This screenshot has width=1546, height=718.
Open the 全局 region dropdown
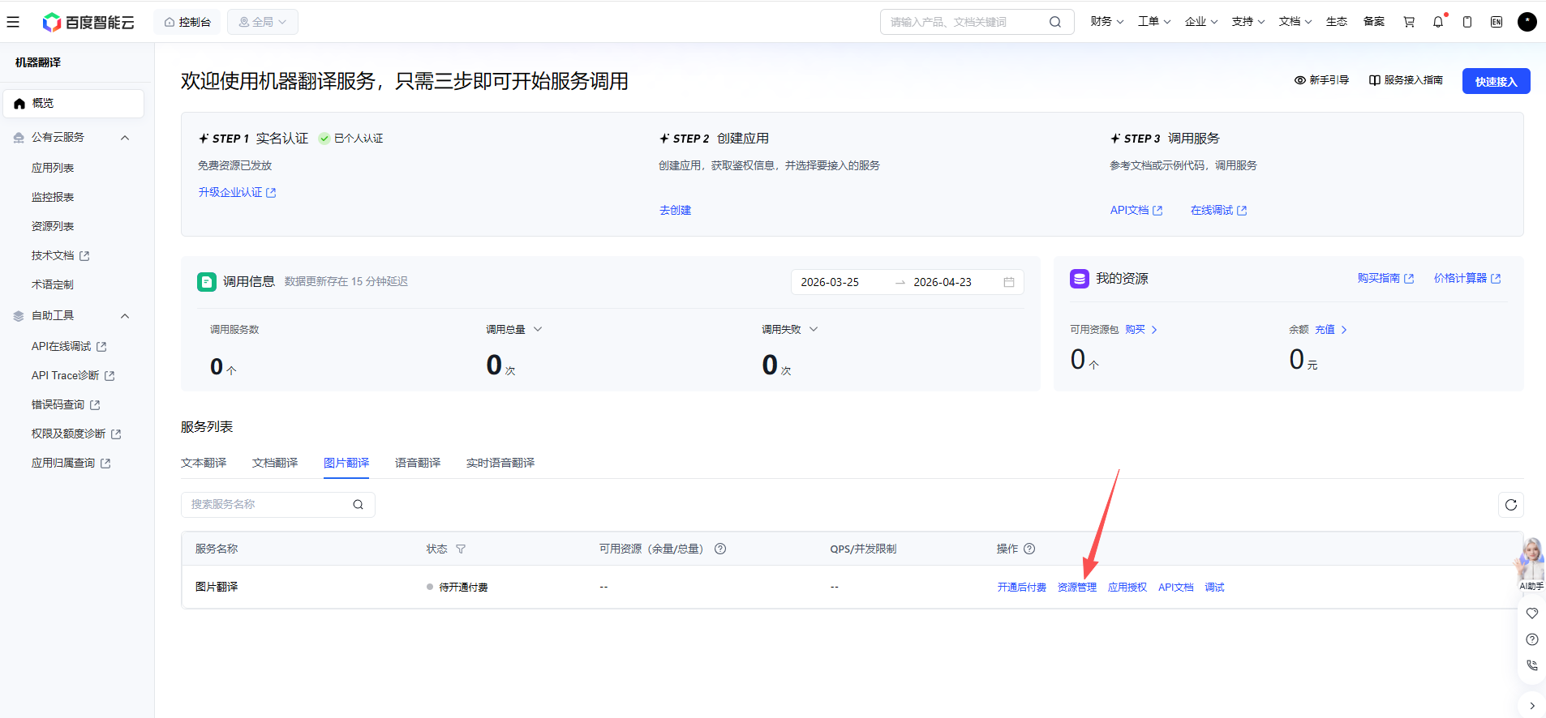pos(263,22)
